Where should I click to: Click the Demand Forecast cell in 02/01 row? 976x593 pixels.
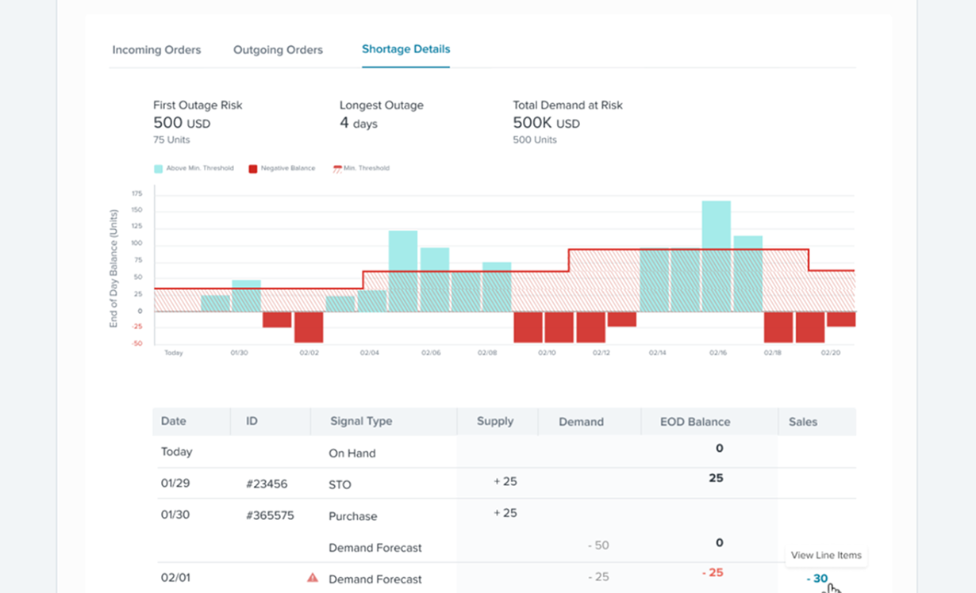coord(375,580)
